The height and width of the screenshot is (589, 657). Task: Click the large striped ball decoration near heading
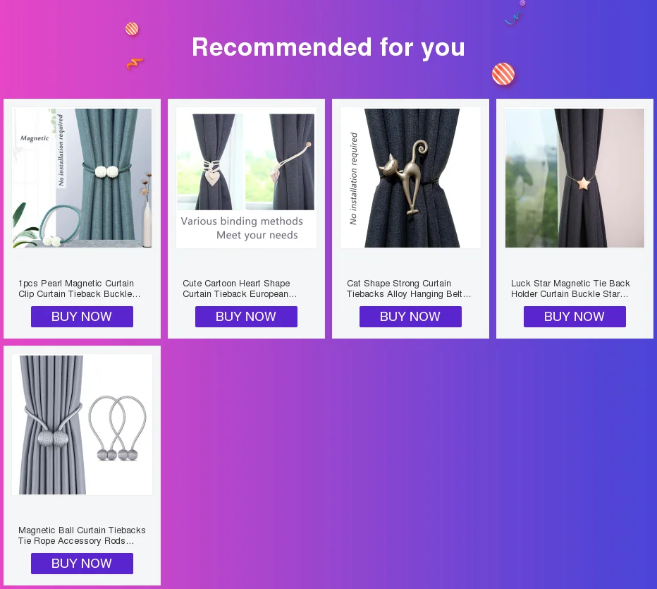coord(503,74)
